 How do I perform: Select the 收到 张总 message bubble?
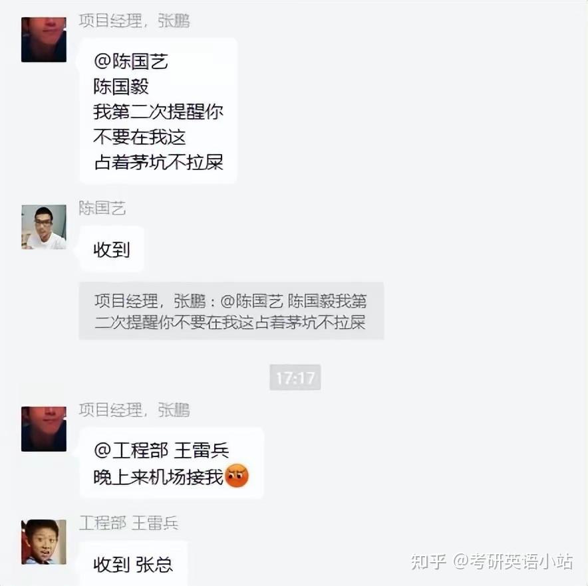click(133, 563)
